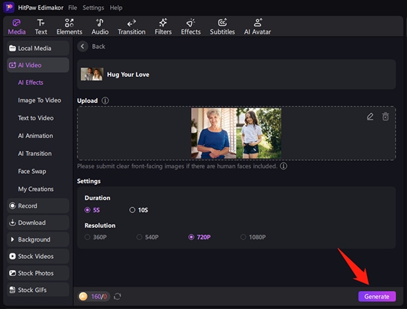The width and height of the screenshot is (407, 309).
Task: Click the HitPaw Edimakor logo icon
Action: (8, 8)
